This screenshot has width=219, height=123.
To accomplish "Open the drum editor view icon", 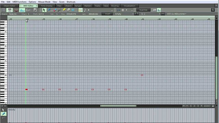I will [x=16, y=10].
